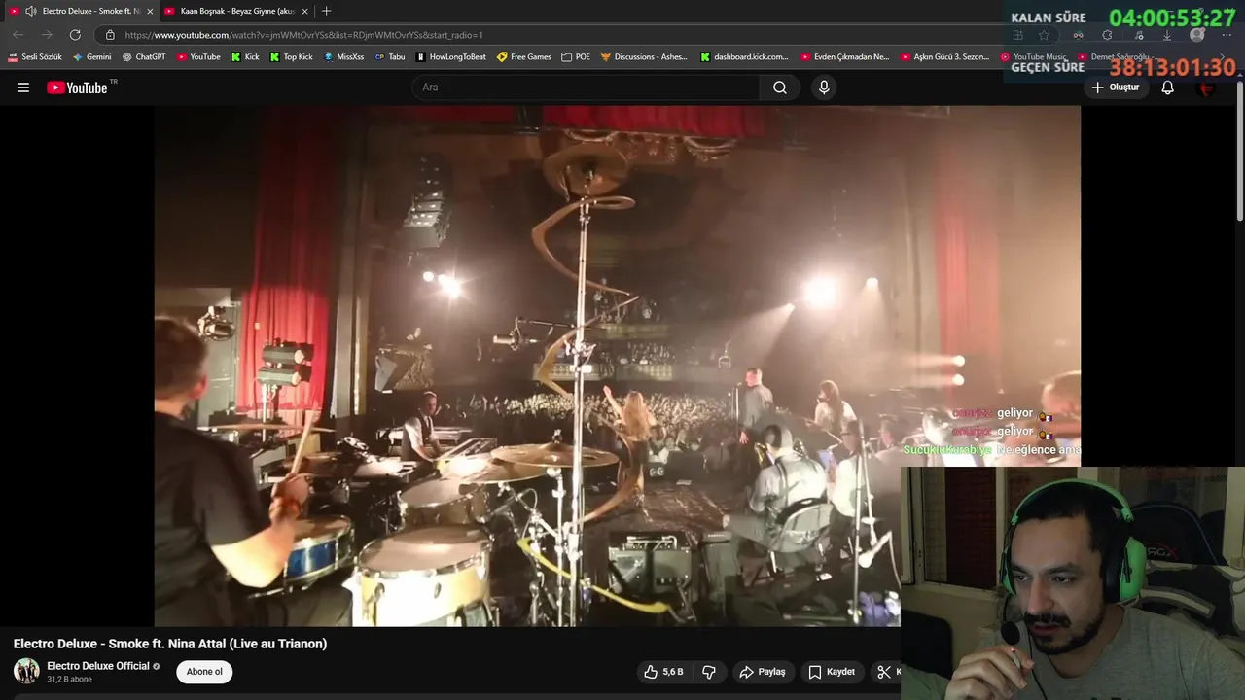Open the Electro Deluxe Official channel avatar
The height and width of the screenshot is (700, 1245).
pos(26,671)
